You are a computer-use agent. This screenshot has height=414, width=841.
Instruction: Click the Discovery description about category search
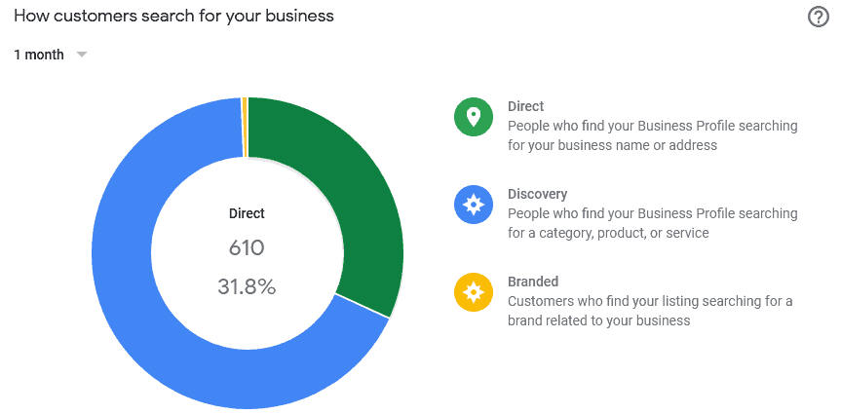(x=653, y=223)
